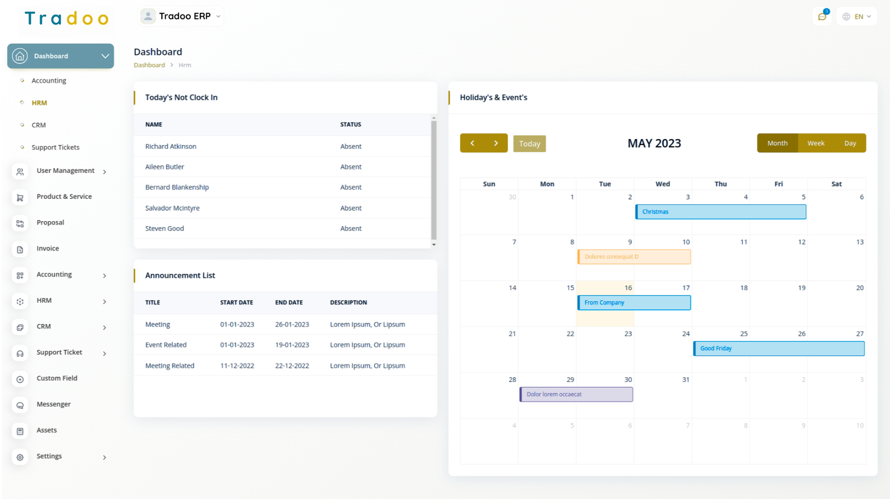The height and width of the screenshot is (499, 890).
Task: Expand the Settings sidebar menu
Action: pos(105,457)
